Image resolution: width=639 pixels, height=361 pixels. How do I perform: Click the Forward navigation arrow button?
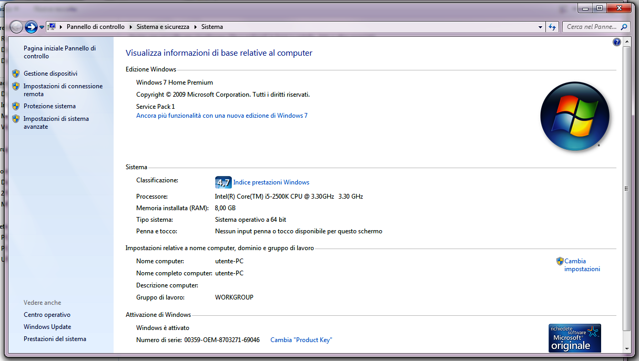pyautogui.click(x=32, y=27)
